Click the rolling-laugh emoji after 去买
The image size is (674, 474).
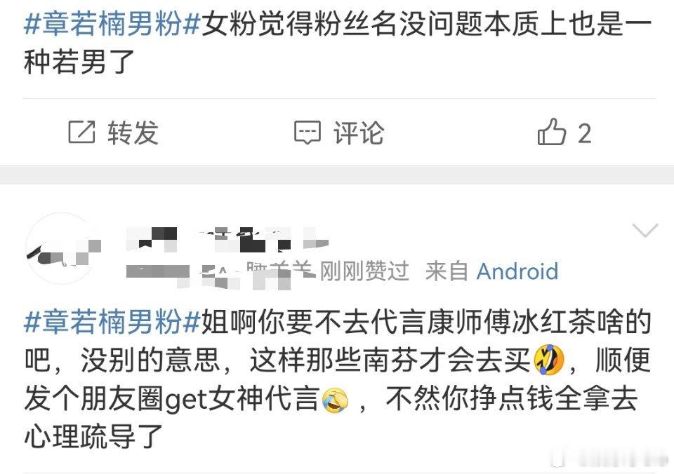[x=548, y=360]
